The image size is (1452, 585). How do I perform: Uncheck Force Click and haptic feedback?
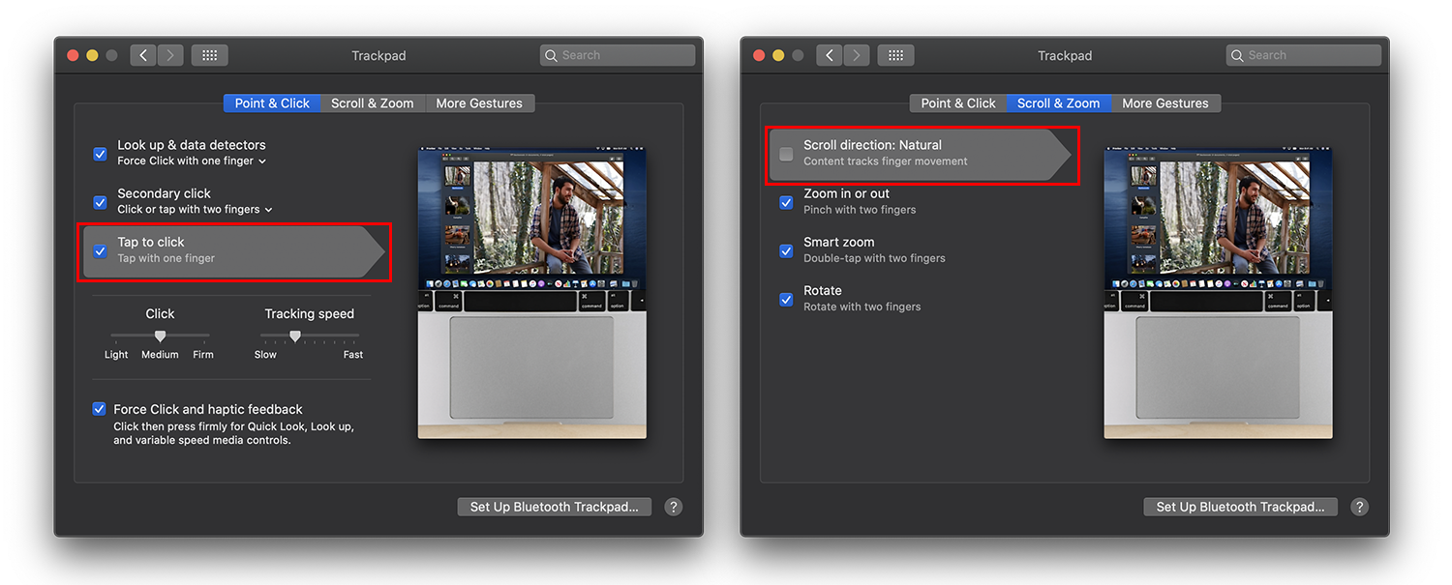(x=99, y=409)
